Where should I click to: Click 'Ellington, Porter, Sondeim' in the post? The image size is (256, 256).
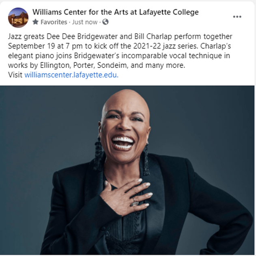[x=84, y=65]
